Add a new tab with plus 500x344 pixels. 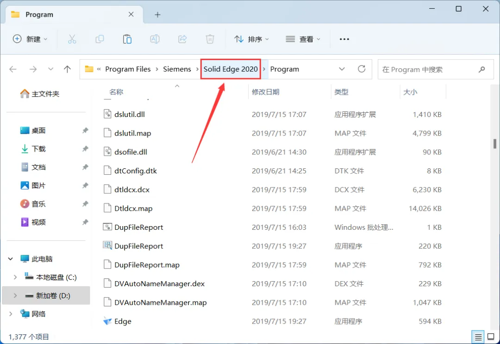[x=157, y=15]
